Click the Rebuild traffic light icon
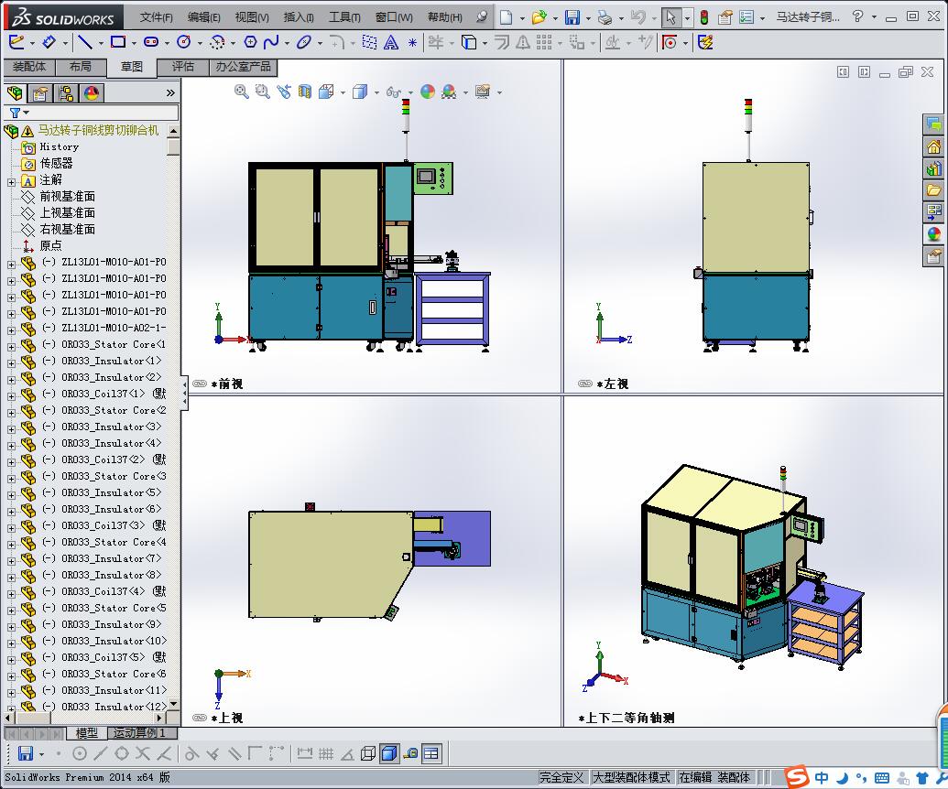This screenshot has width=948, height=789. (x=704, y=16)
